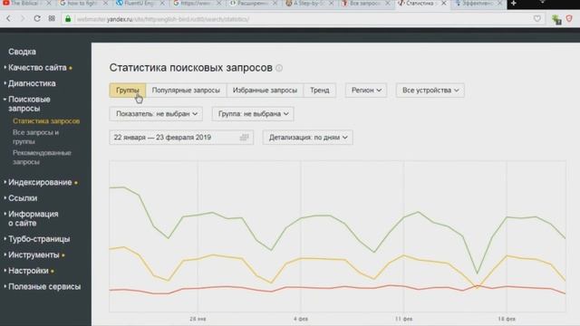Screen dimensions: 580x326
Task: Go forward with browser forward arrow
Action: pos(23,18)
